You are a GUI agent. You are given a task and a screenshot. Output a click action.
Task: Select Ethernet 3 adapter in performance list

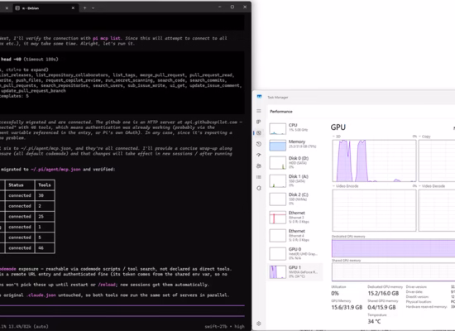295,217
